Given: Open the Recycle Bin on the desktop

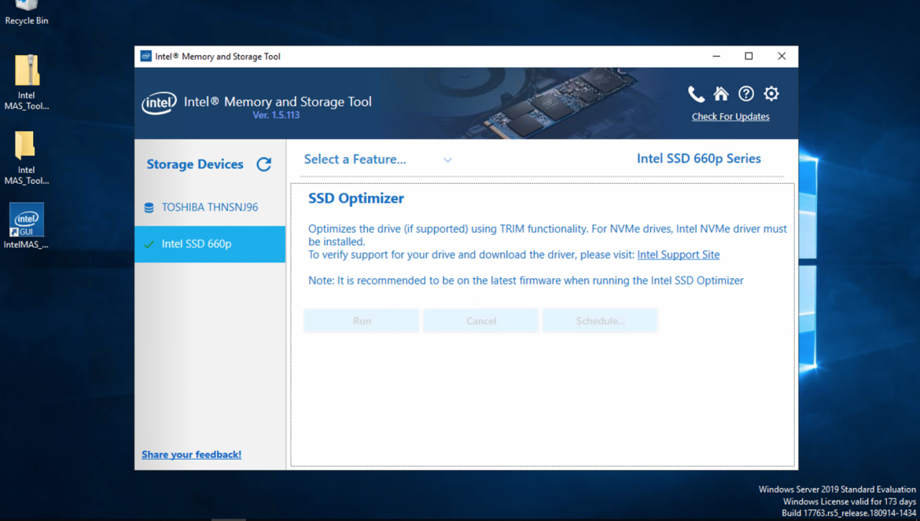Looking at the screenshot, I should pos(27,13).
